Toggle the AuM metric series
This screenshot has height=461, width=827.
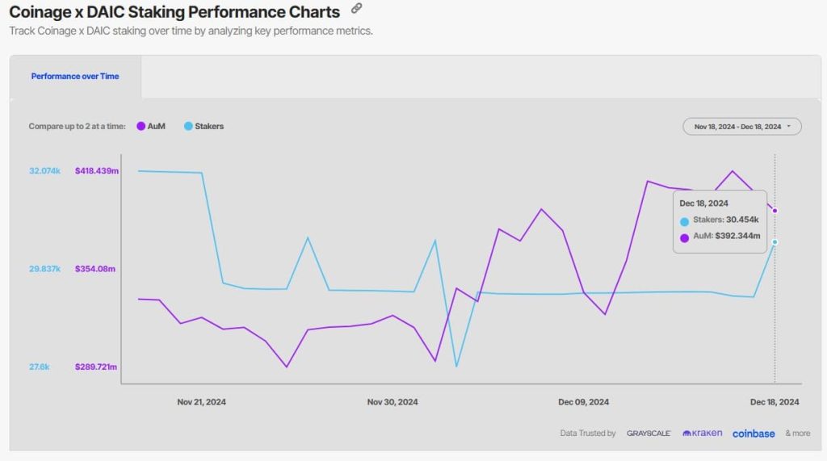(x=151, y=126)
